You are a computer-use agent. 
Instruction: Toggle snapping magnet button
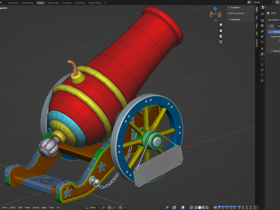pos(110,208)
